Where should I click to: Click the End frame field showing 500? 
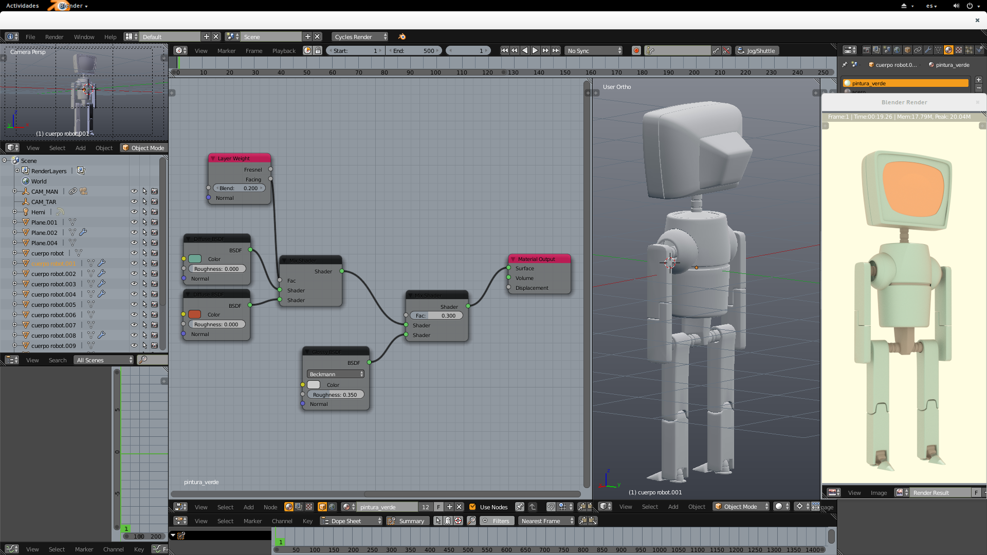click(414, 50)
